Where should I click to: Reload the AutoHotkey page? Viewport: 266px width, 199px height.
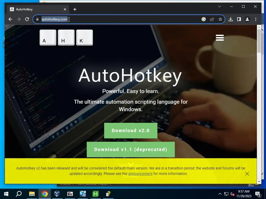27,19
